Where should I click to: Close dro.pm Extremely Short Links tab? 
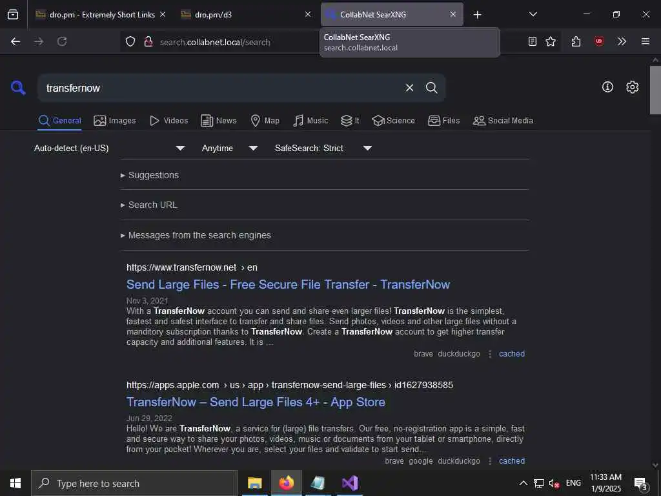click(163, 14)
